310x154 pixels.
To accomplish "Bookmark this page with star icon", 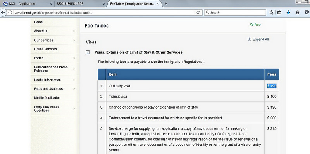I will (271, 13).
